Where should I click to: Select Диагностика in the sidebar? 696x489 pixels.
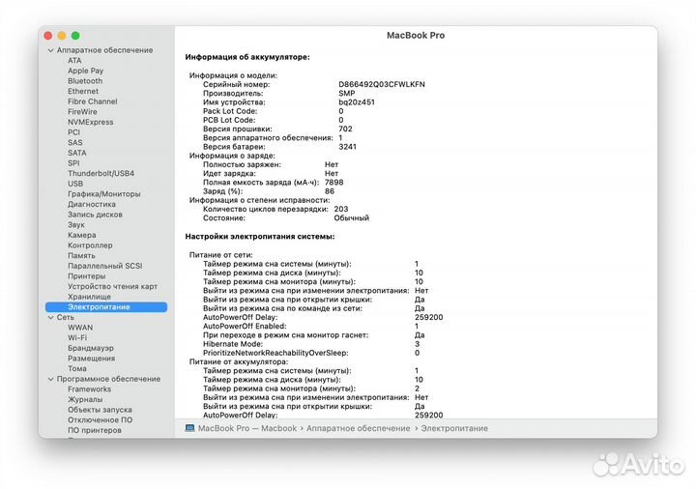click(x=92, y=204)
